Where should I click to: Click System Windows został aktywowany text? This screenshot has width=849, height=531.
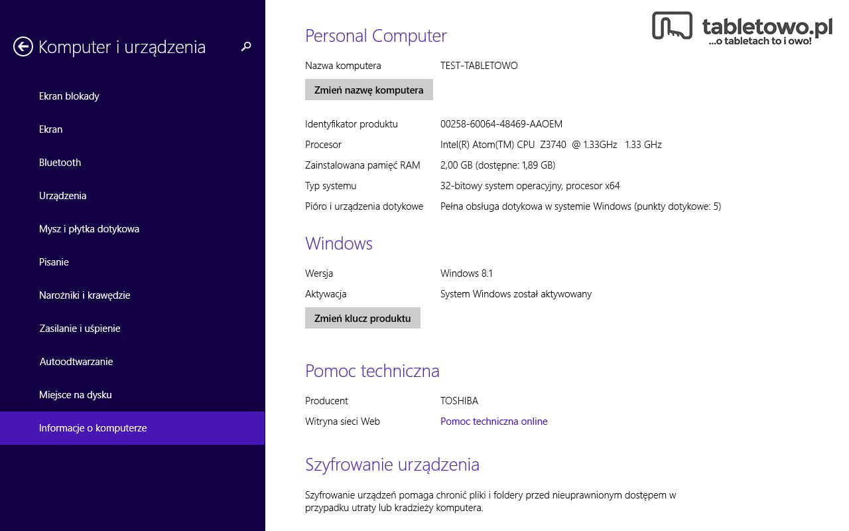516,294
